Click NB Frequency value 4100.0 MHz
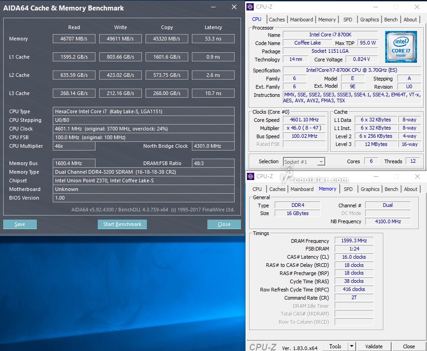 (388, 221)
